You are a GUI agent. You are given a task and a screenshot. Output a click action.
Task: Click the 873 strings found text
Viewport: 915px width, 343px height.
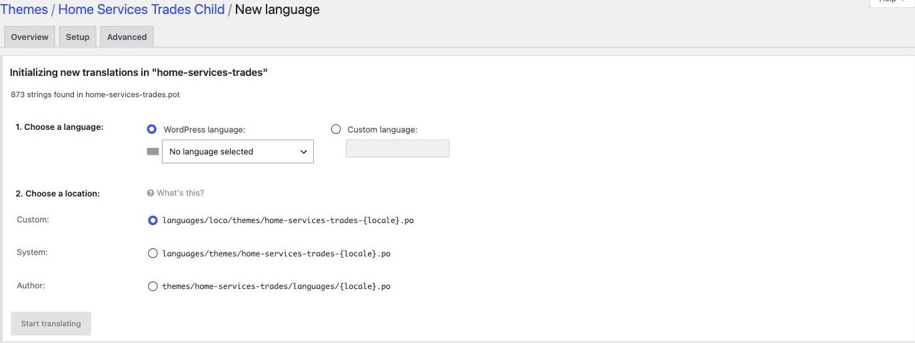click(x=95, y=95)
